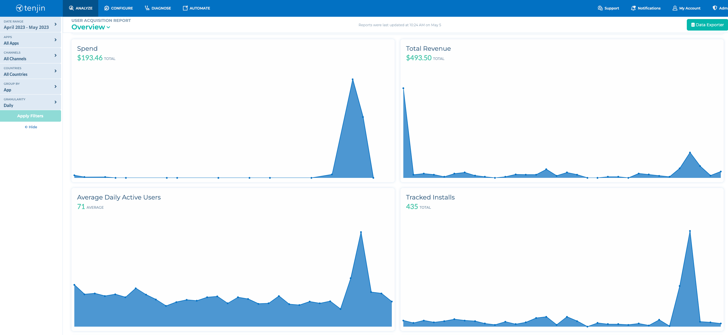The height and width of the screenshot is (335, 728).
Task: Click the tenjin logo icon
Action: pos(19,8)
